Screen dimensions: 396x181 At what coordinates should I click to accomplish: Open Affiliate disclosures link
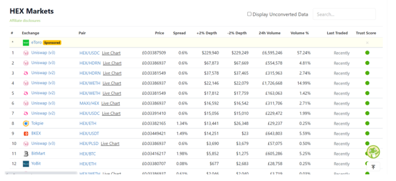point(25,20)
